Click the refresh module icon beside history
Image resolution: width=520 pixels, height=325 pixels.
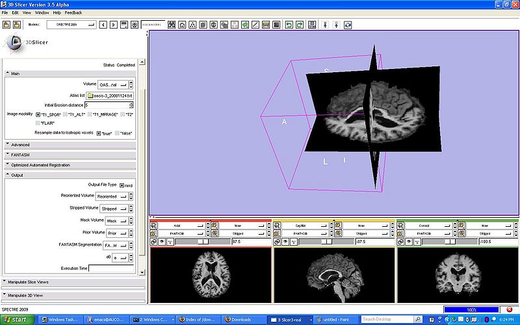tap(135, 25)
